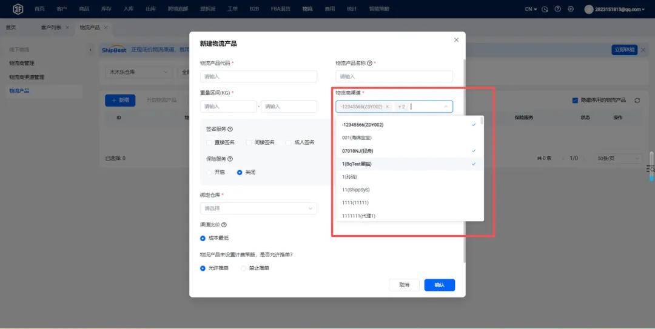Select the 1(BqTest黑猫) dropdown option
This screenshot has width=655, height=329.
(409, 164)
